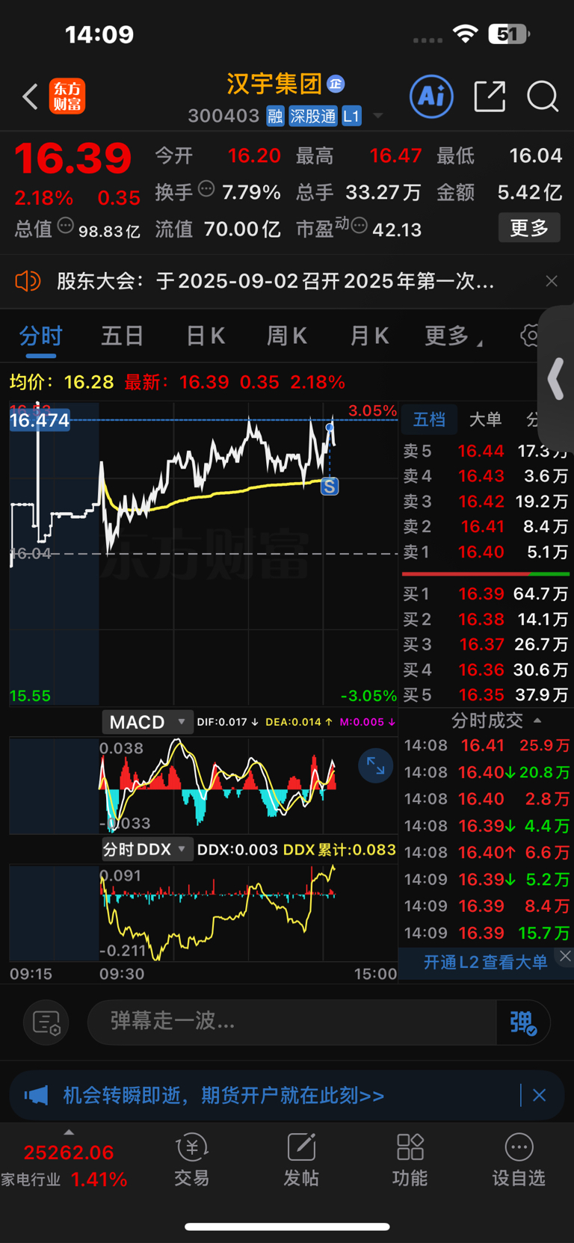Tap the 弹幕走一波 input field
The width and height of the screenshot is (574, 1243).
pos(291,1021)
